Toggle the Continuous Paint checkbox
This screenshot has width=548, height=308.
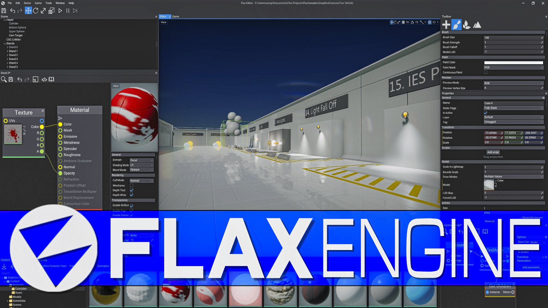coord(485,72)
